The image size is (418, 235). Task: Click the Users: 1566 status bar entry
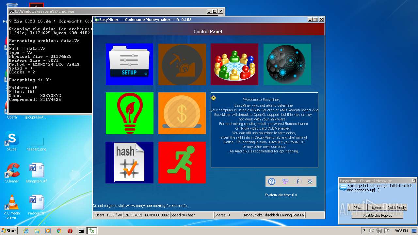coord(108,215)
